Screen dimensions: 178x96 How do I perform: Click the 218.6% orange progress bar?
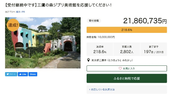pos(127,30)
